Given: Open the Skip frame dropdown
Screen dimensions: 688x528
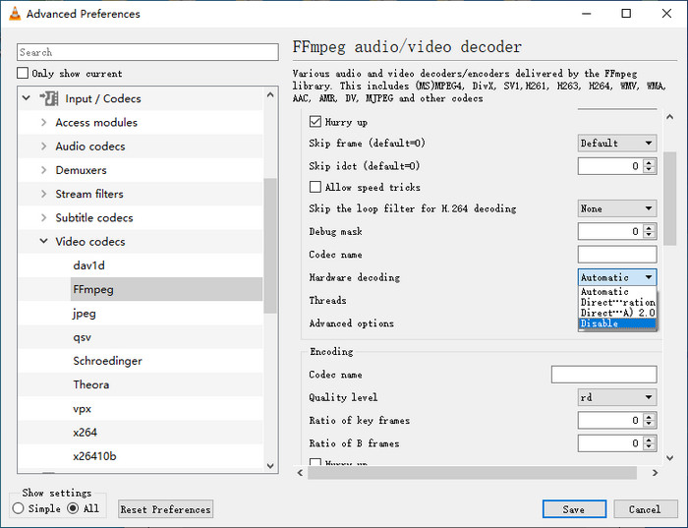Looking at the screenshot, I should click(617, 144).
